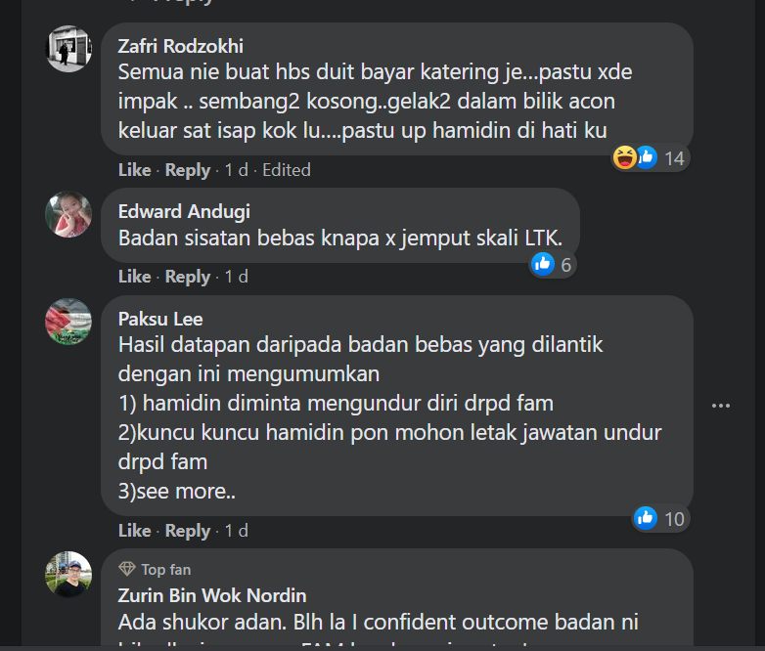The image size is (765, 651).
Task: Like Edward Andugi's comment
Action: [134, 277]
